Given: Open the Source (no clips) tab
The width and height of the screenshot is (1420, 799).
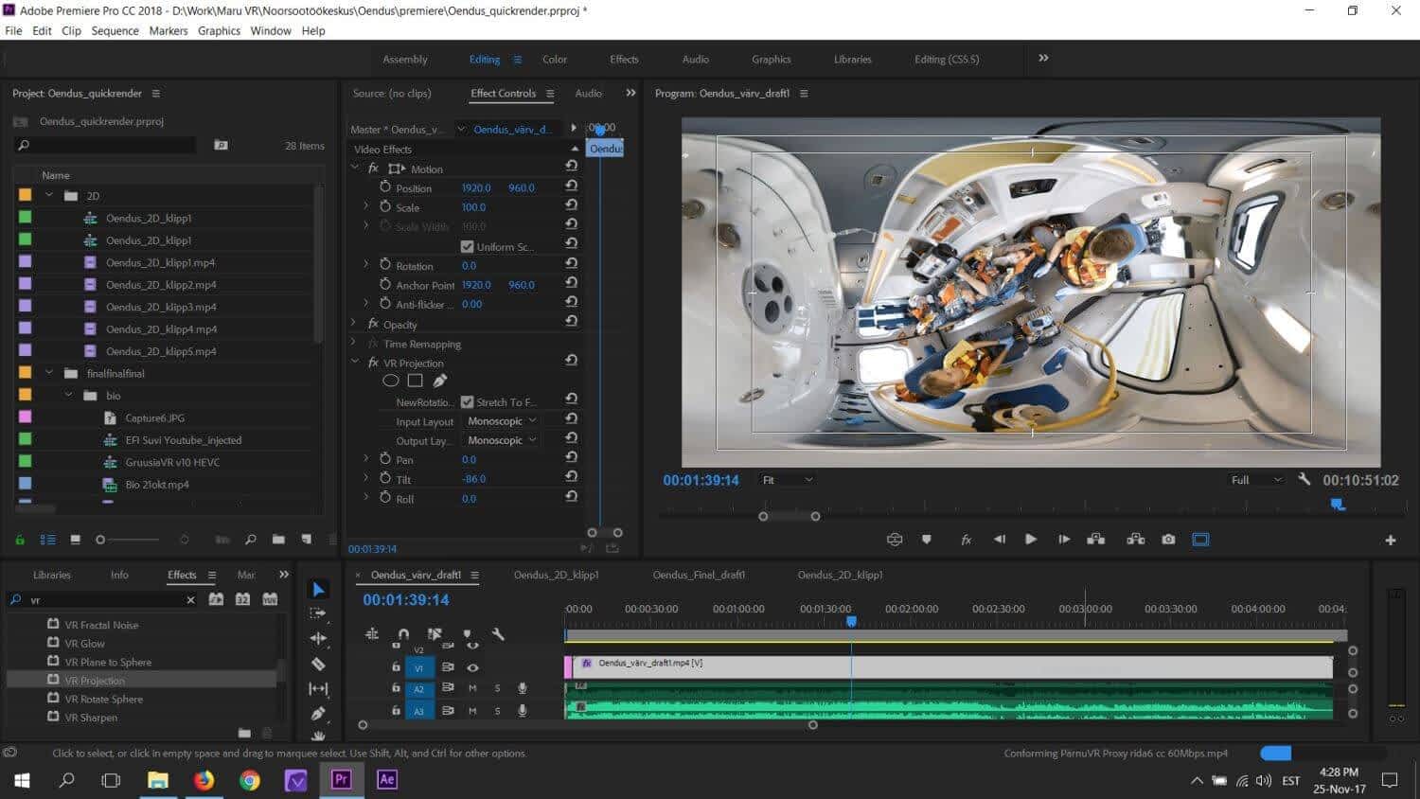Looking at the screenshot, I should [x=392, y=93].
